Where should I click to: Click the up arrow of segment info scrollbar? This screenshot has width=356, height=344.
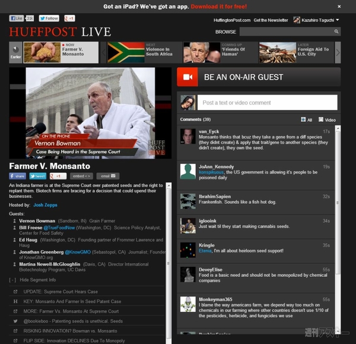pyautogui.click(x=169, y=186)
